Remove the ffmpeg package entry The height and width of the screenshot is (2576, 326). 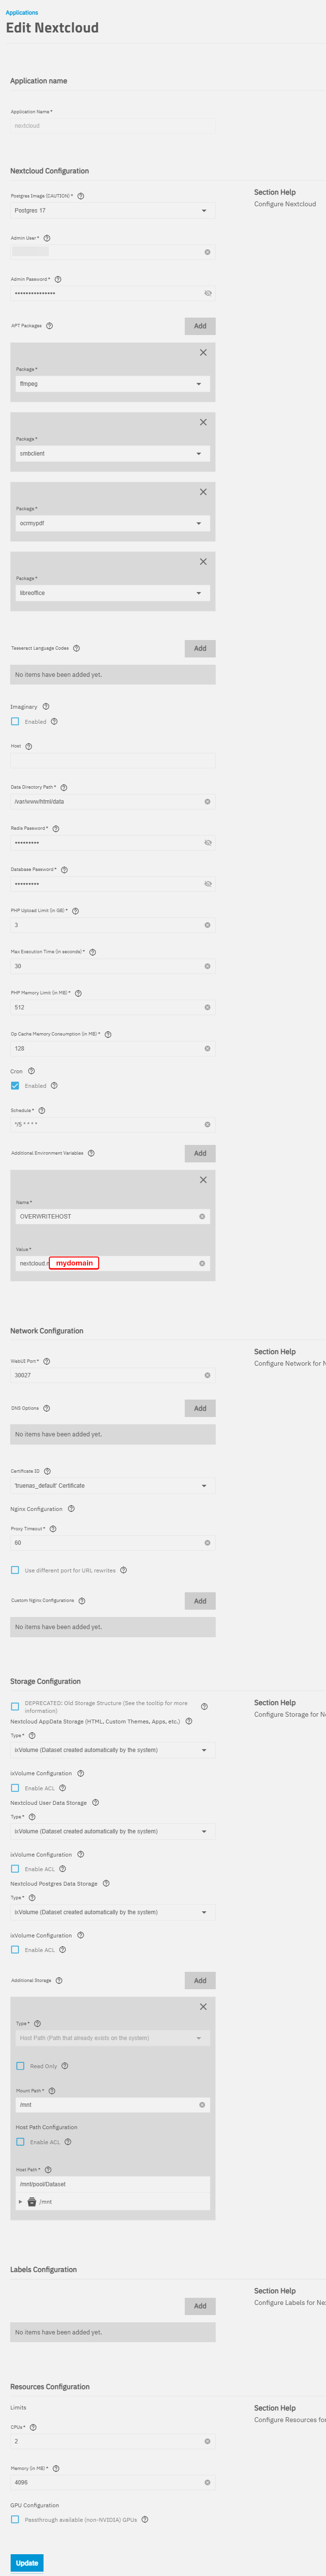[203, 352]
